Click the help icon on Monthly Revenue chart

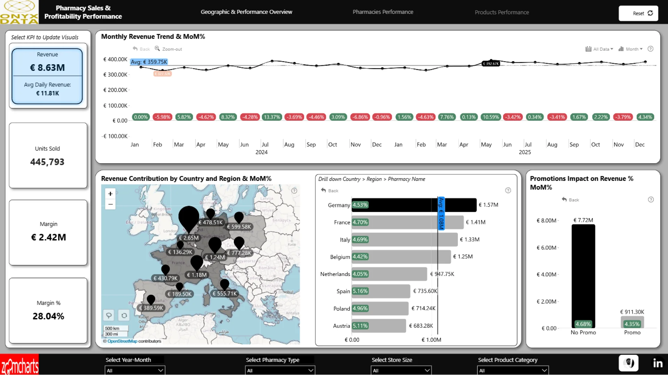pyautogui.click(x=651, y=49)
